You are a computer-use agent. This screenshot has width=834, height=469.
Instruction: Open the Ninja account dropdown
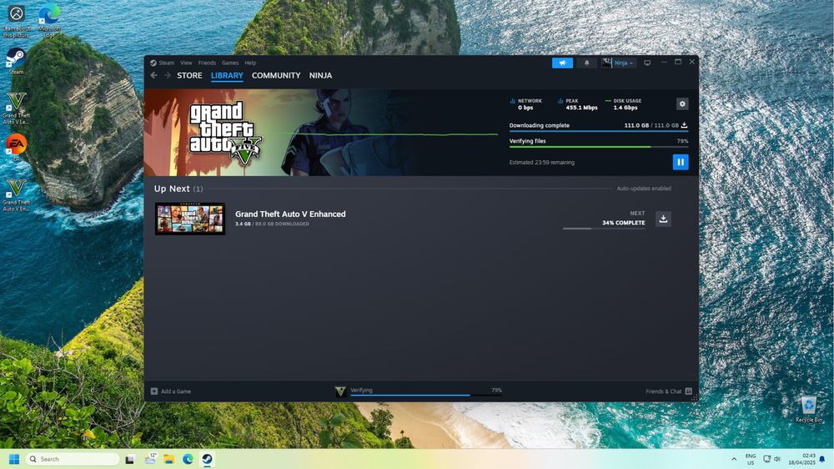click(618, 63)
